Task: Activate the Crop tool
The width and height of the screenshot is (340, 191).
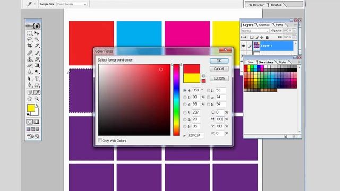Action: point(30,46)
